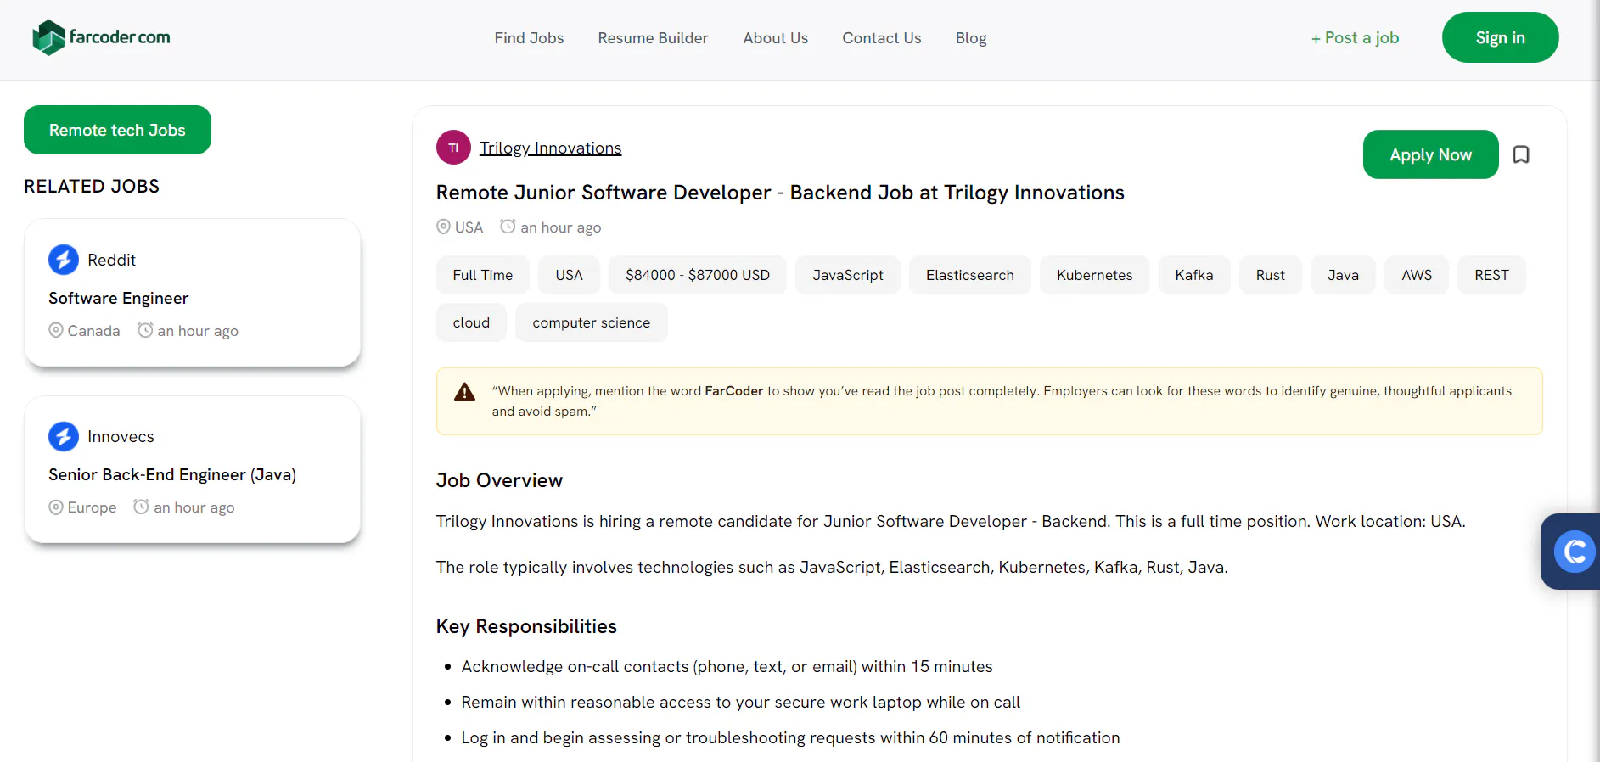Click the Apply Now button
This screenshot has height=762, width=1600.
point(1430,154)
